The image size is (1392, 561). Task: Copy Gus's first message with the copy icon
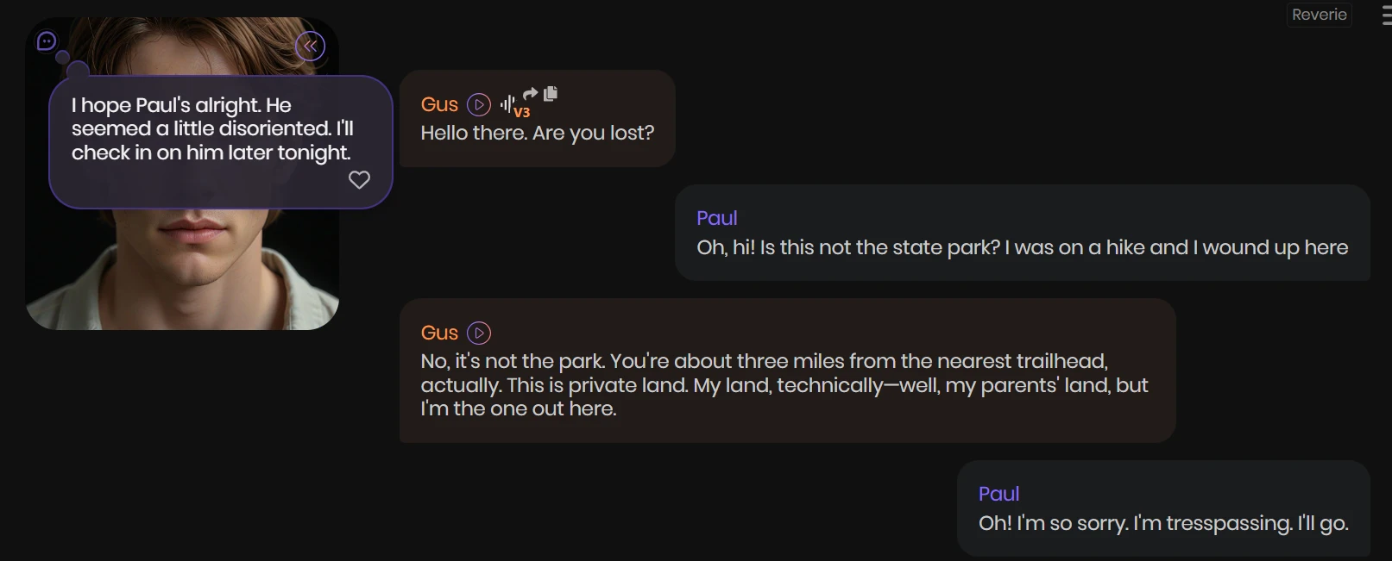click(x=551, y=93)
